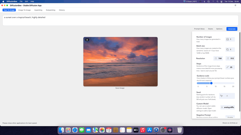This screenshot has width=241, height=135.
Task: Click the Seed value field -1
Action: [x=227, y=96]
